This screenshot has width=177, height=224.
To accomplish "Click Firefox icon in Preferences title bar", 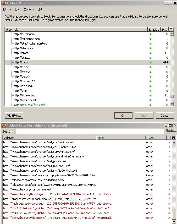I will (4, 3).
